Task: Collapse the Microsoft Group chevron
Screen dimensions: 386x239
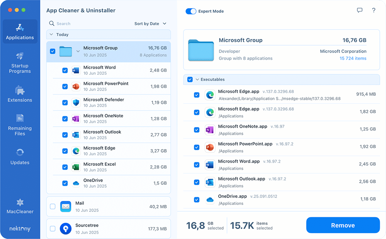Action: [x=78, y=52]
